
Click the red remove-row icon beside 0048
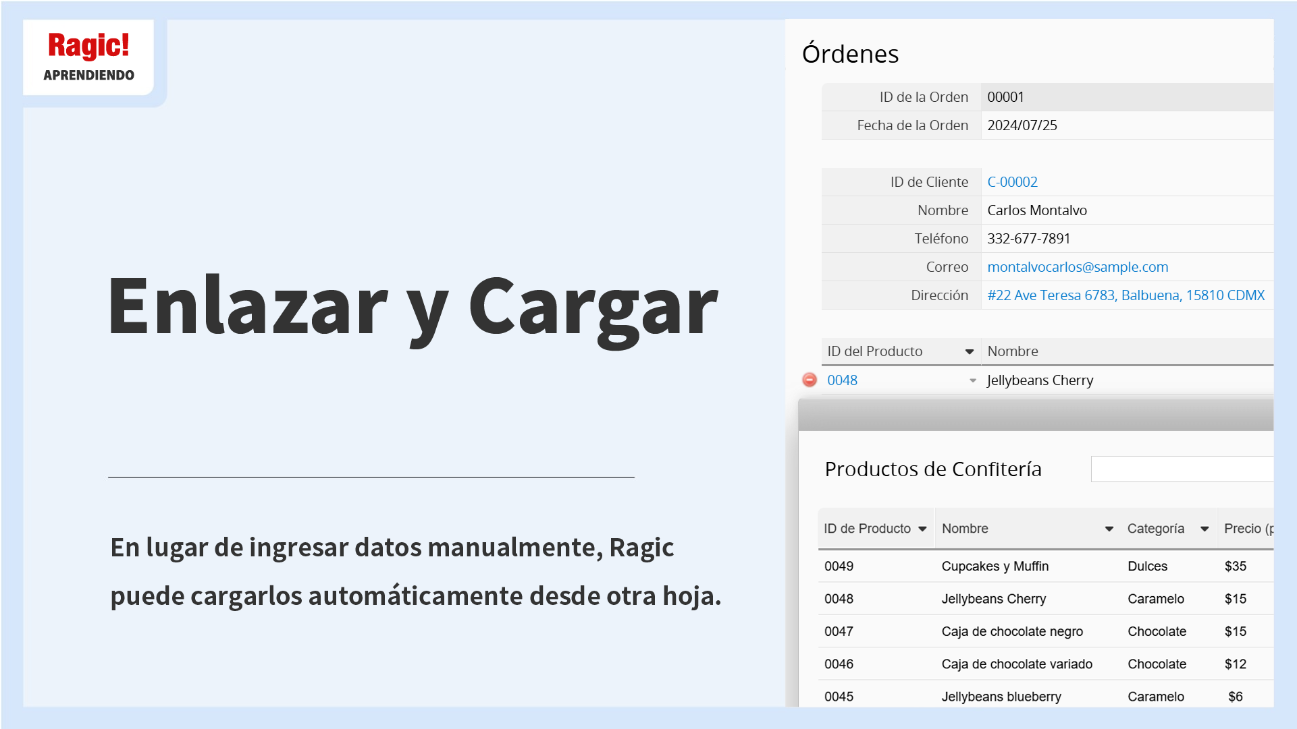[x=809, y=380]
